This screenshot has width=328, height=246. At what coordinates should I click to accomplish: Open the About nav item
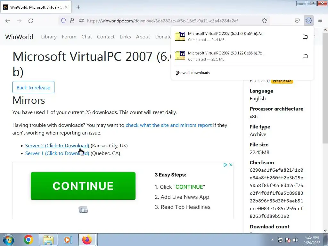coord(143,37)
